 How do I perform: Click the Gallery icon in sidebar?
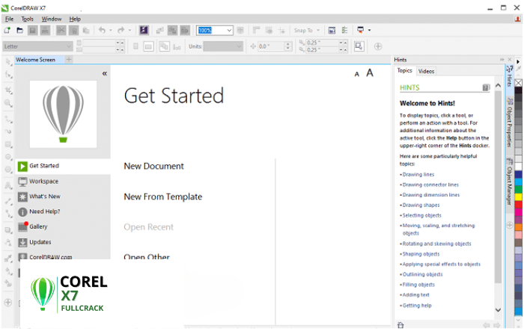coord(23,226)
